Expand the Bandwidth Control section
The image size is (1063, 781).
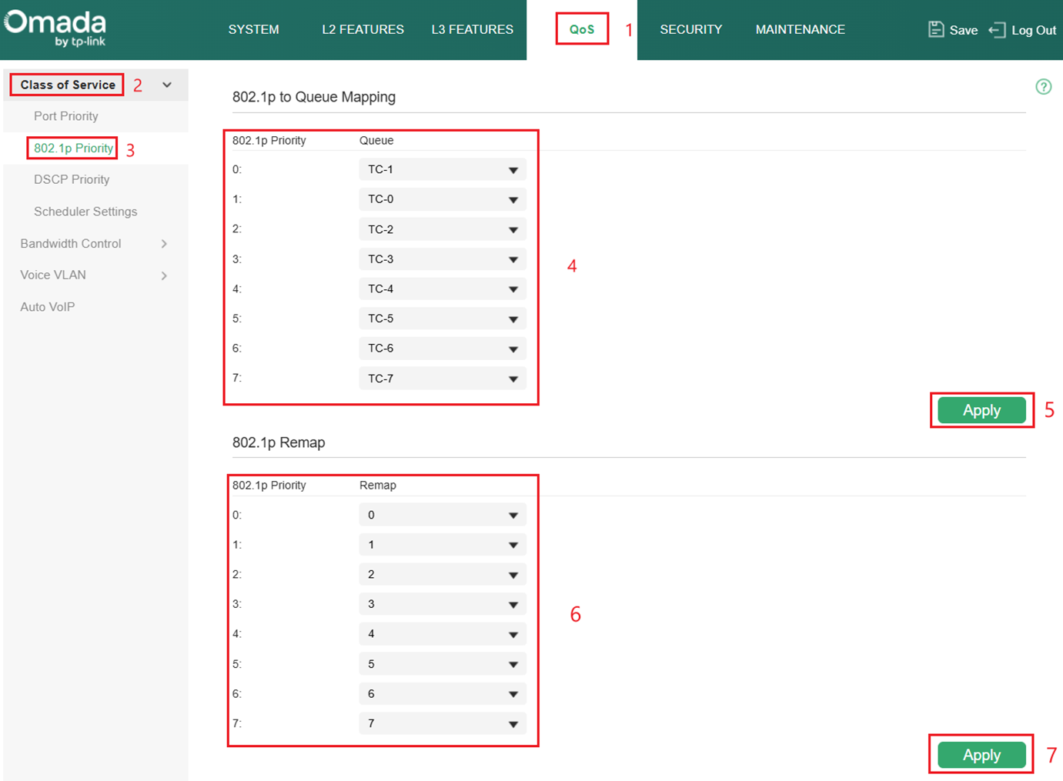[x=71, y=243]
